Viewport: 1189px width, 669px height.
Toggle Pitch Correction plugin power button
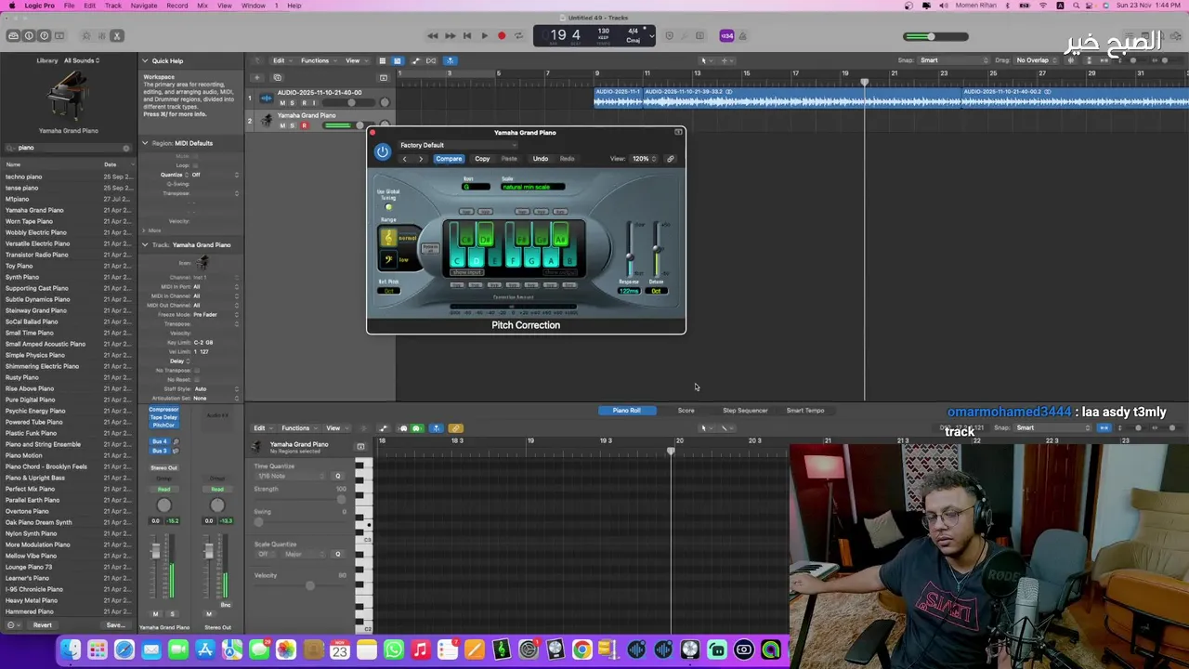pos(383,152)
